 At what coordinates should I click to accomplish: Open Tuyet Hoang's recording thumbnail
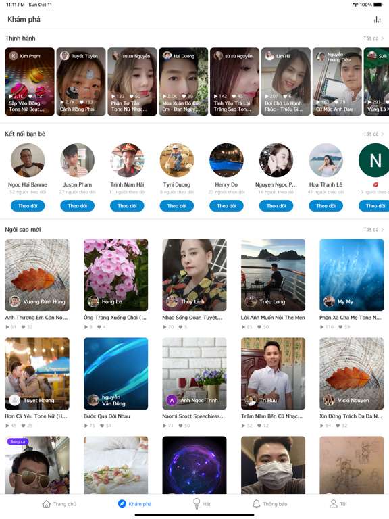click(x=37, y=373)
